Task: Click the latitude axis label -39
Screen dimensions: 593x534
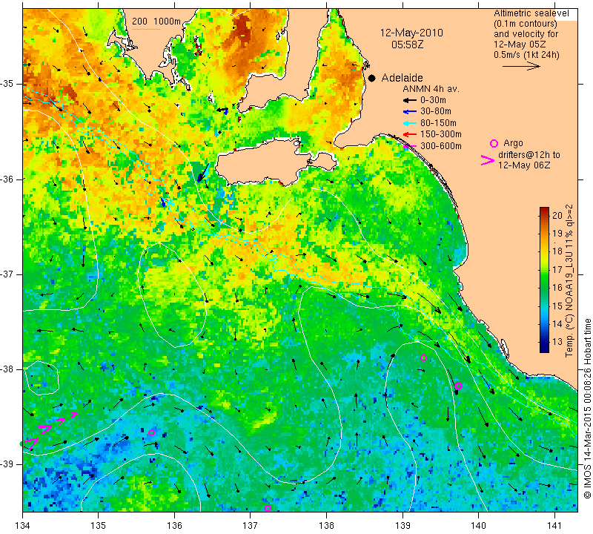Action: tap(7, 464)
